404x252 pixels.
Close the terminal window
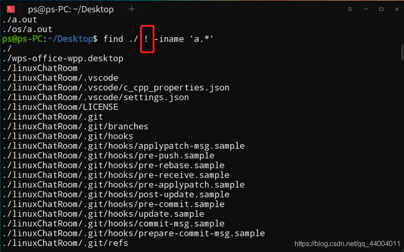coord(397,9)
